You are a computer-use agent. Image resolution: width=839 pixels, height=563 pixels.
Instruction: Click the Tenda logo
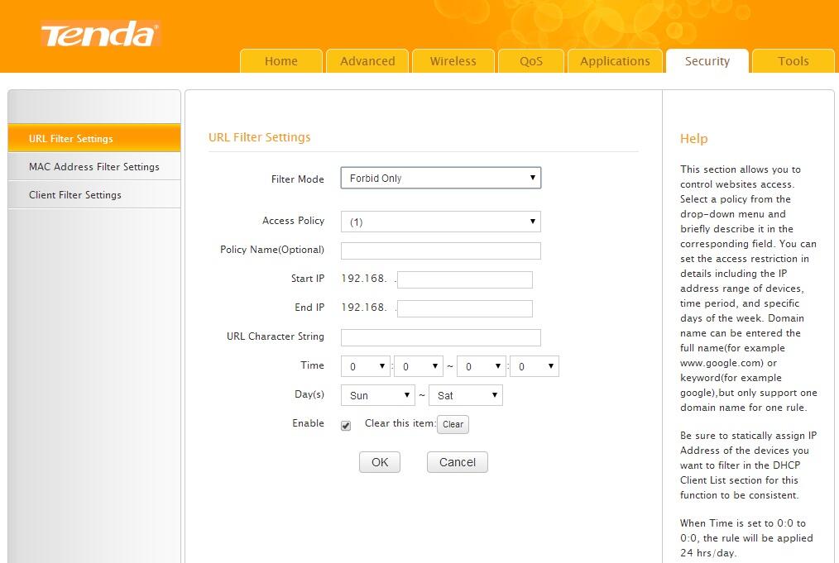tap(101, 34)
